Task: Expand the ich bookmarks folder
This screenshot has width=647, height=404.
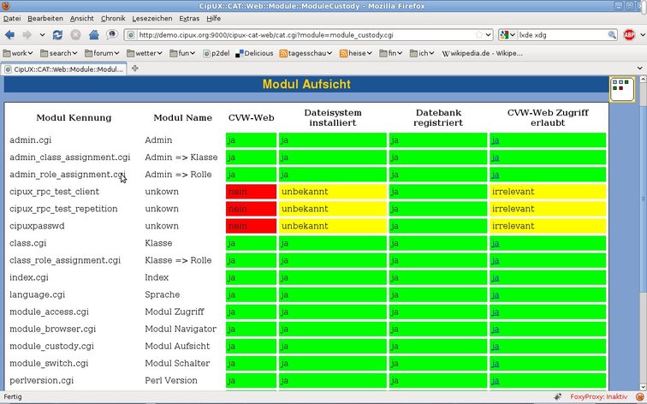Action: pyautogui.click(x=422, y=53)
